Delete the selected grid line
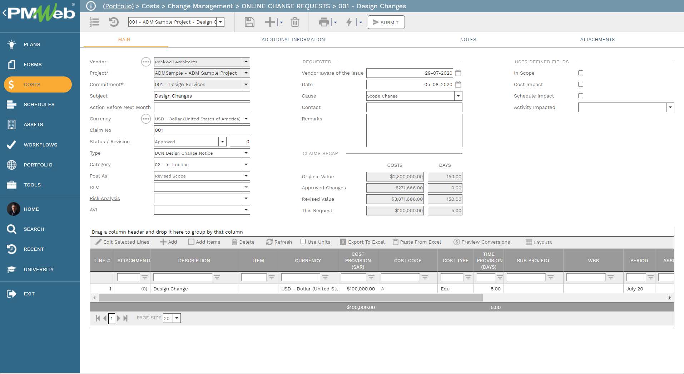The height and width of the screenshot is (374, 684). pos(243,242)
